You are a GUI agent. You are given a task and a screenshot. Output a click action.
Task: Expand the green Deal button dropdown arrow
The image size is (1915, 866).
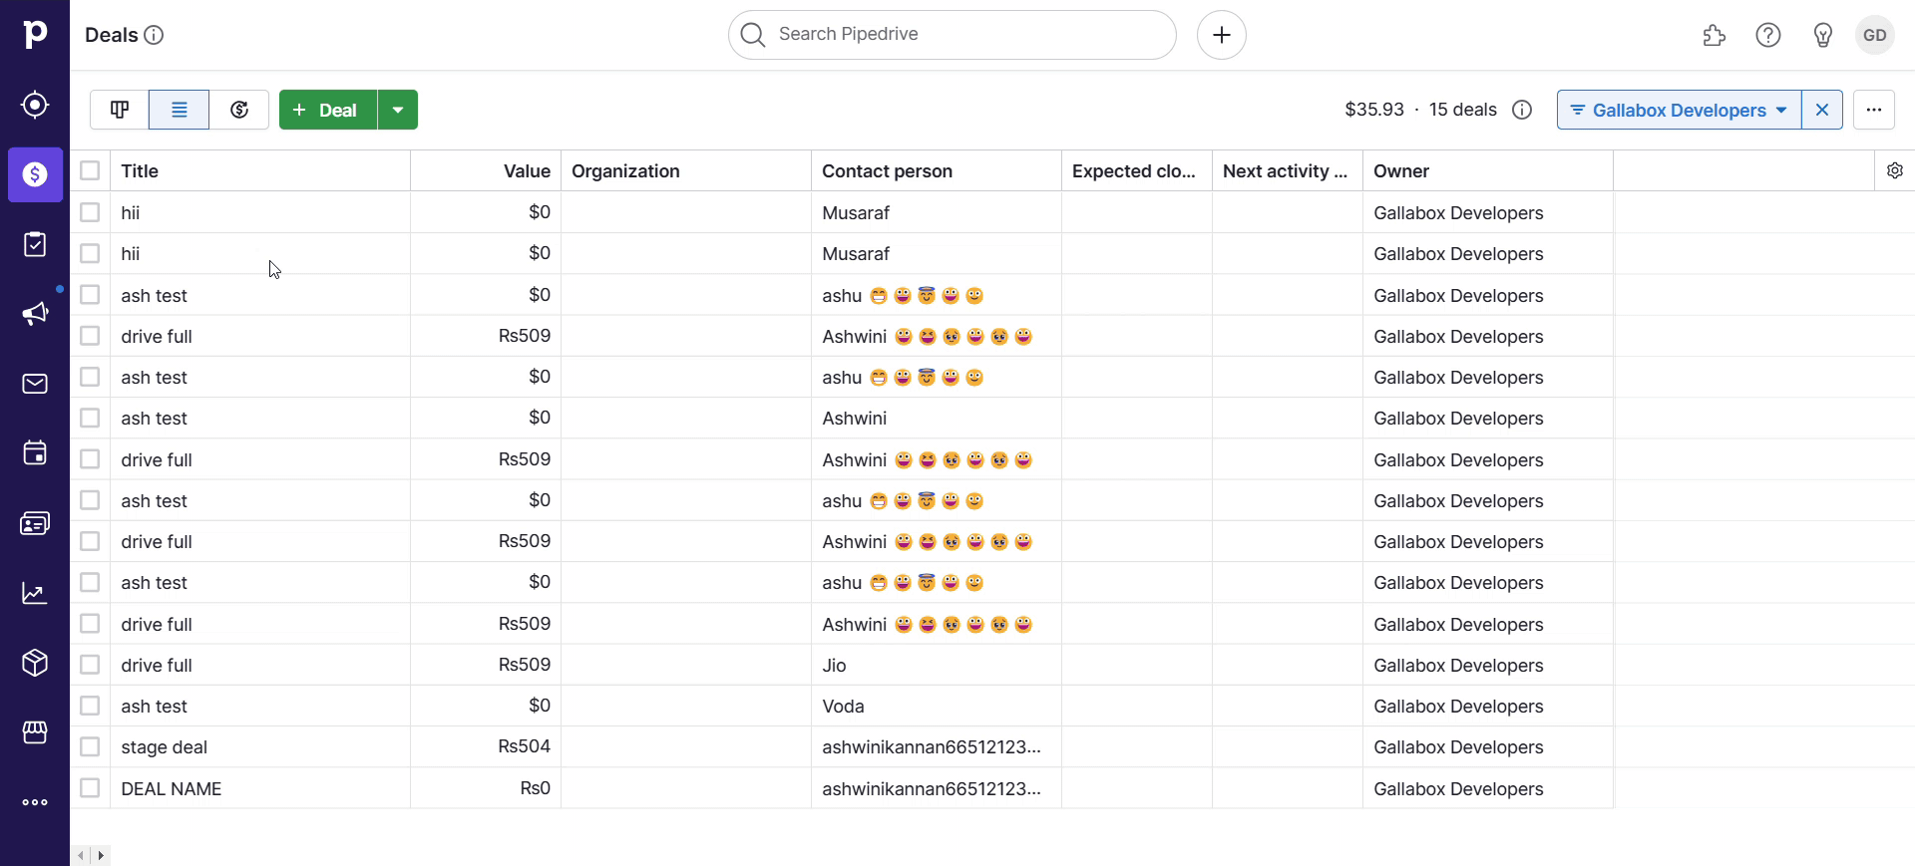pyautogui.click(x=398, y=110)
